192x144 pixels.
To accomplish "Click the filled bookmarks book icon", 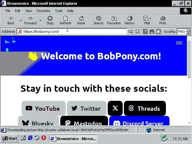I will click(145, 31).
